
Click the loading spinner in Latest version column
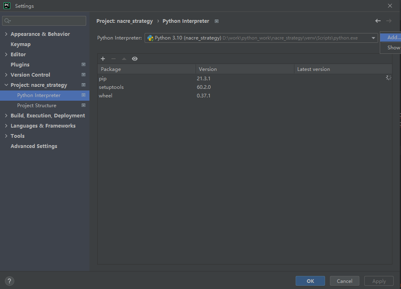(x=388, y=77)
